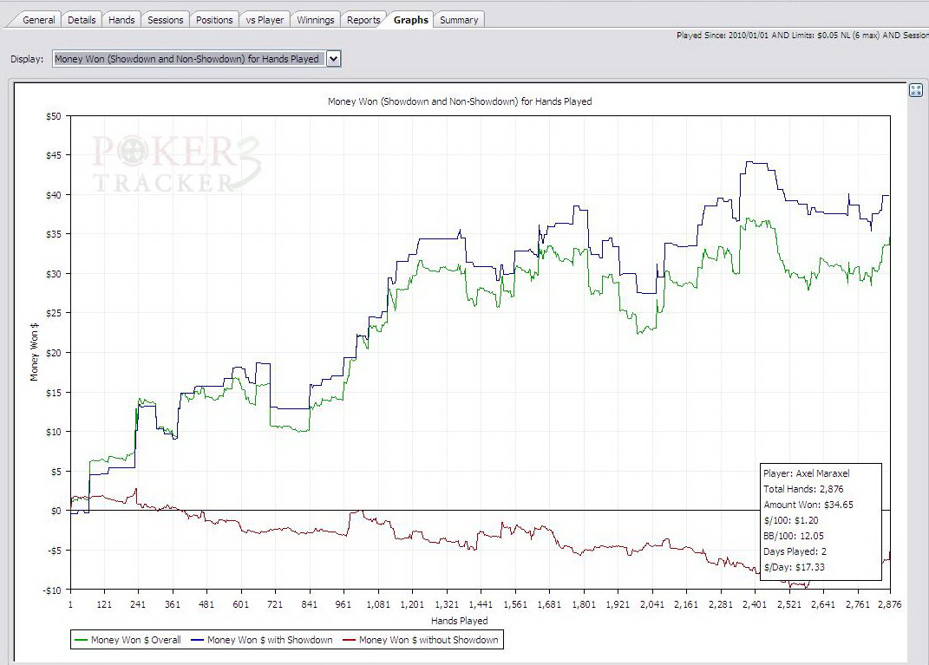This screenshot has width=929, height=665.
Task: Go to the Hands tab
Action: tap(121, 20)
